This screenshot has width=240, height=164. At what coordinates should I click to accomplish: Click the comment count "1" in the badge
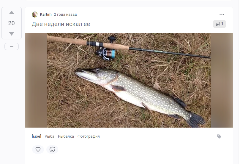pos(222,24)
